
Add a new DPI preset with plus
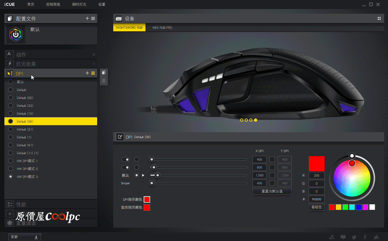coord(87,73)
